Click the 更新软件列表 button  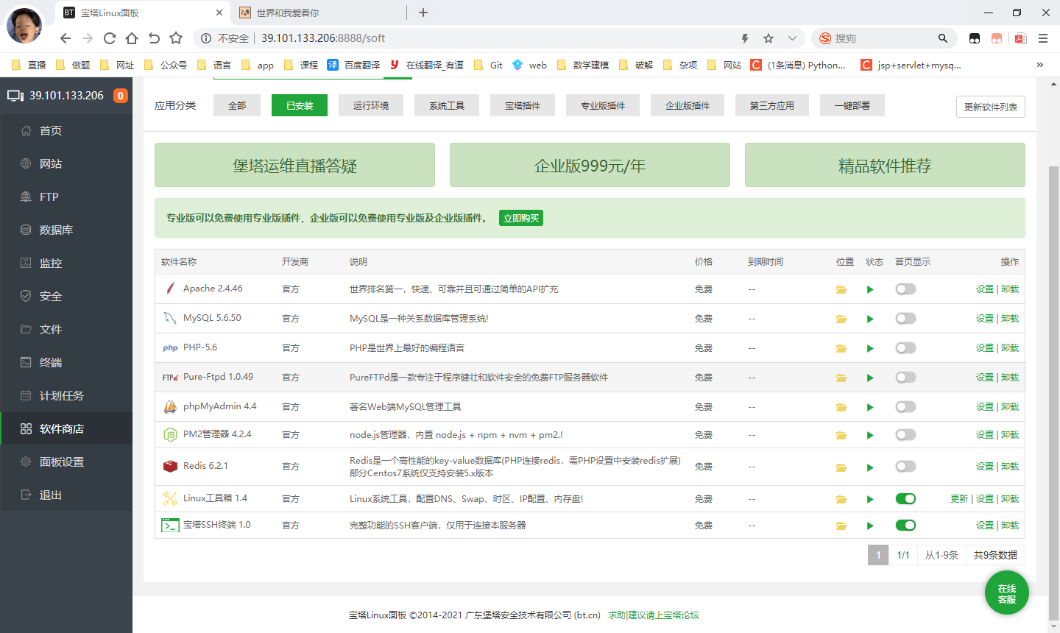(990, 107)
